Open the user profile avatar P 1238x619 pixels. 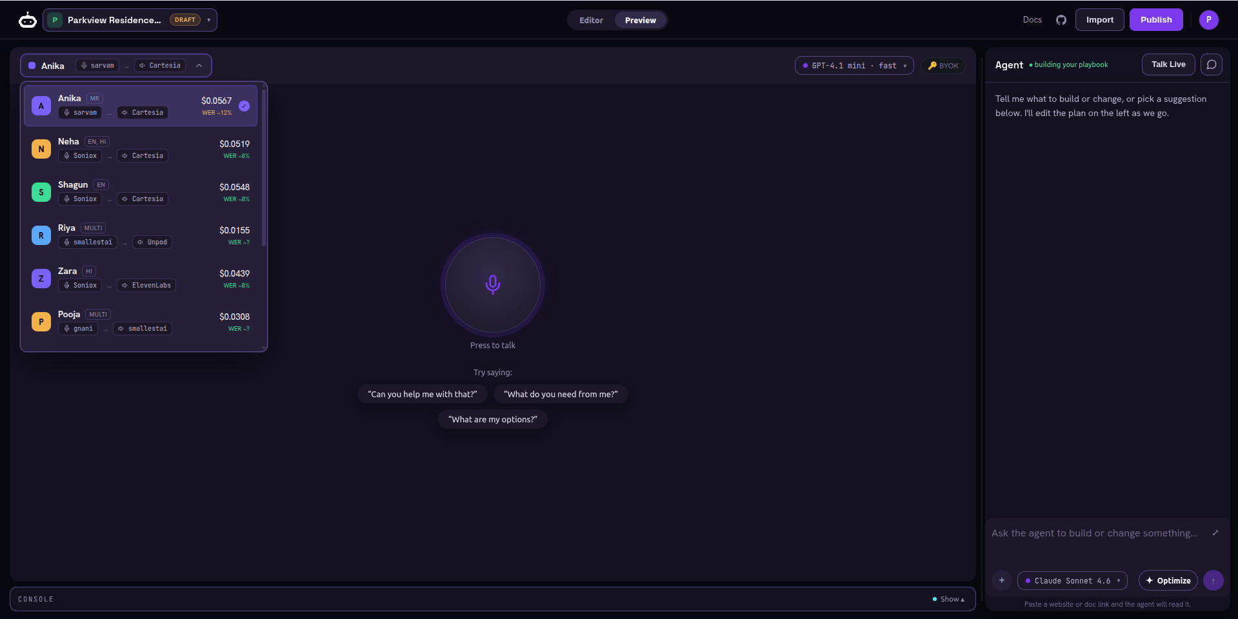(1209, 20)
